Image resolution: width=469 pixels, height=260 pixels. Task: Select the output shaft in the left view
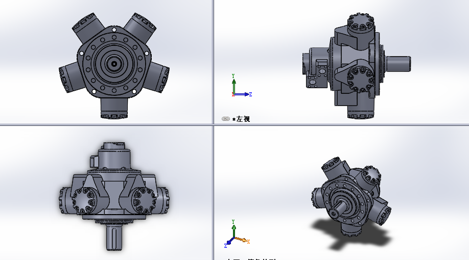pos(398,64)
